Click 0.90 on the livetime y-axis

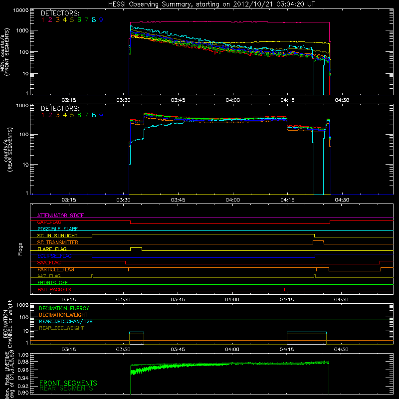click(x=23, y=393)
